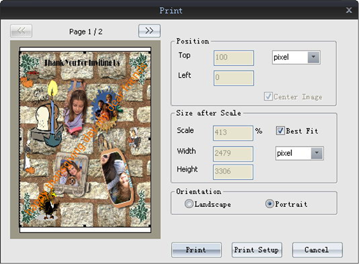Cancel the print dialog
The width and height of the screenshot is (359, 264).
click(x=317, y=250)
